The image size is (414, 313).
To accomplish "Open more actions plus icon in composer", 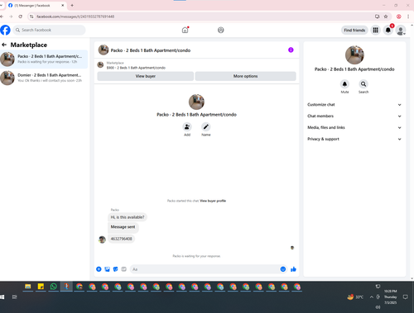I will pos(99,269).
